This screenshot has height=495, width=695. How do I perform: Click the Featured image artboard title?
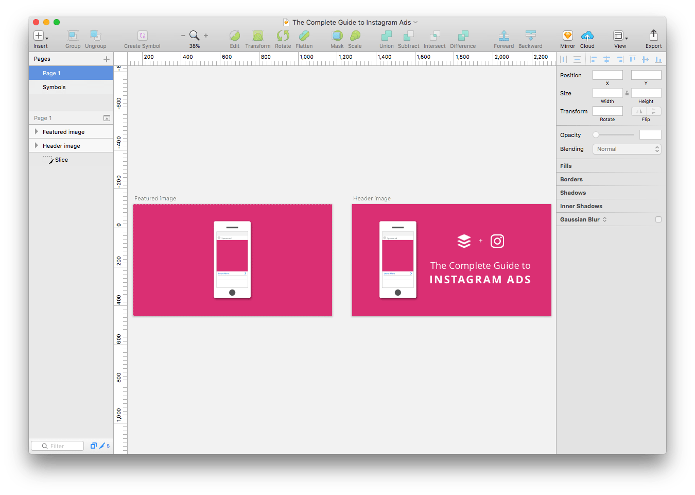pos(155,198)
